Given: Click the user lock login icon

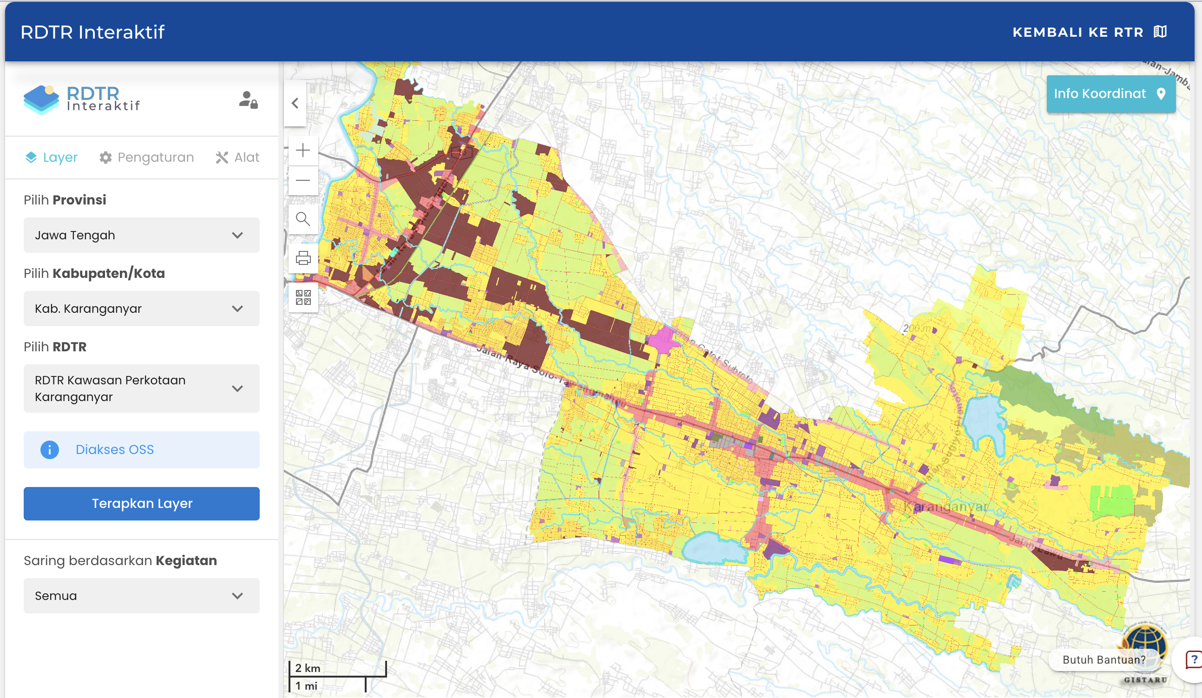Looking at the screenshot, I should 248,100.
